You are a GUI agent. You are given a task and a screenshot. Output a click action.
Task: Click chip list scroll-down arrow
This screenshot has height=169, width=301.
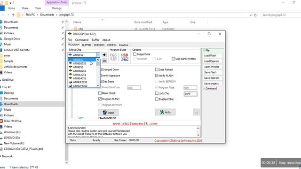click(98, 85)
